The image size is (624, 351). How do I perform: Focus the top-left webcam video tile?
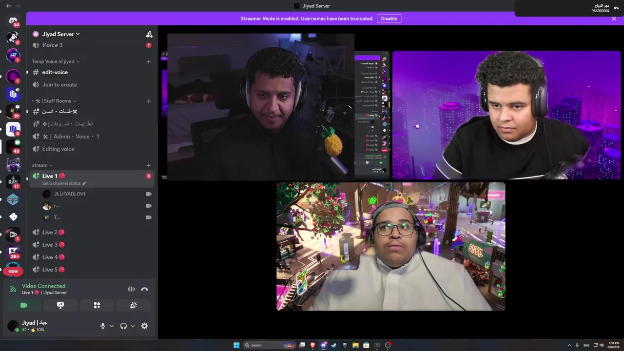[261, 107]
